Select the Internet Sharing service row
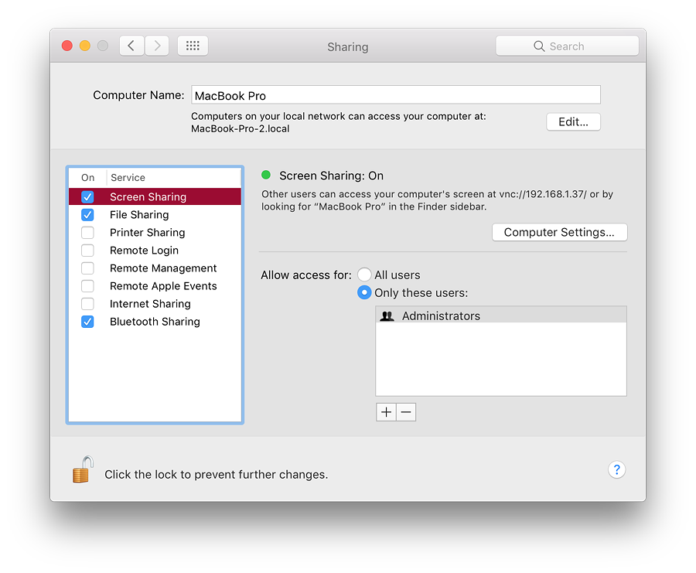696x573 pixels. click(x=155, y=304)
